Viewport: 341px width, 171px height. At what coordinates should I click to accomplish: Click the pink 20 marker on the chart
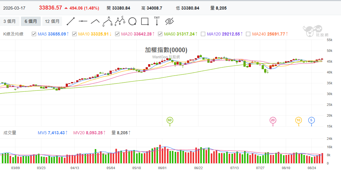click(x=273, y=120)
